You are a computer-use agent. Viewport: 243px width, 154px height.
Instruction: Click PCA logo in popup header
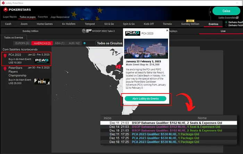(x=133, y=33)
